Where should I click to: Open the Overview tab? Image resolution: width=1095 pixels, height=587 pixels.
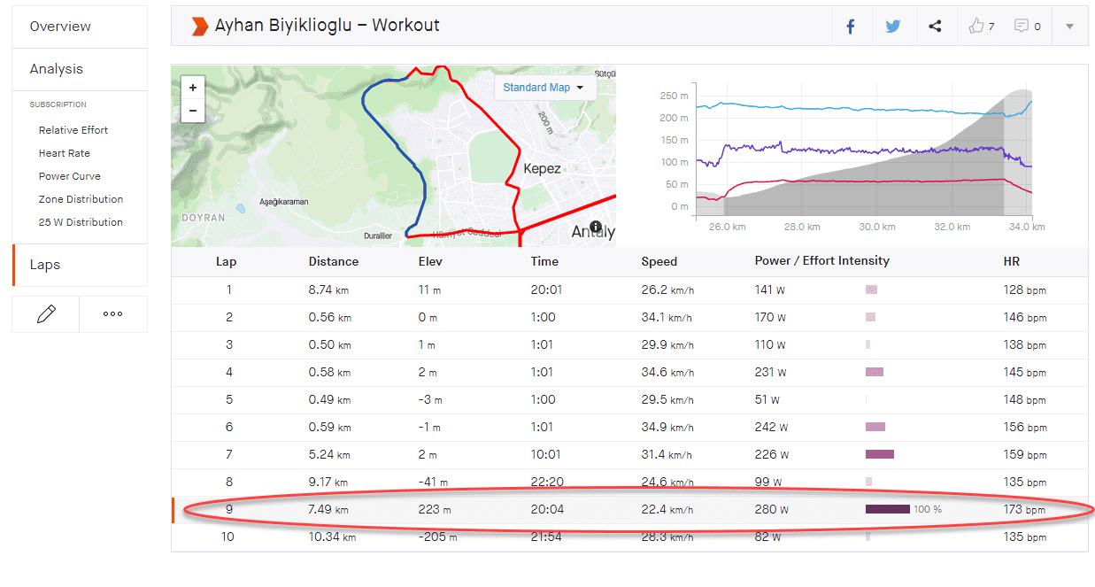[x=60, y=27]
